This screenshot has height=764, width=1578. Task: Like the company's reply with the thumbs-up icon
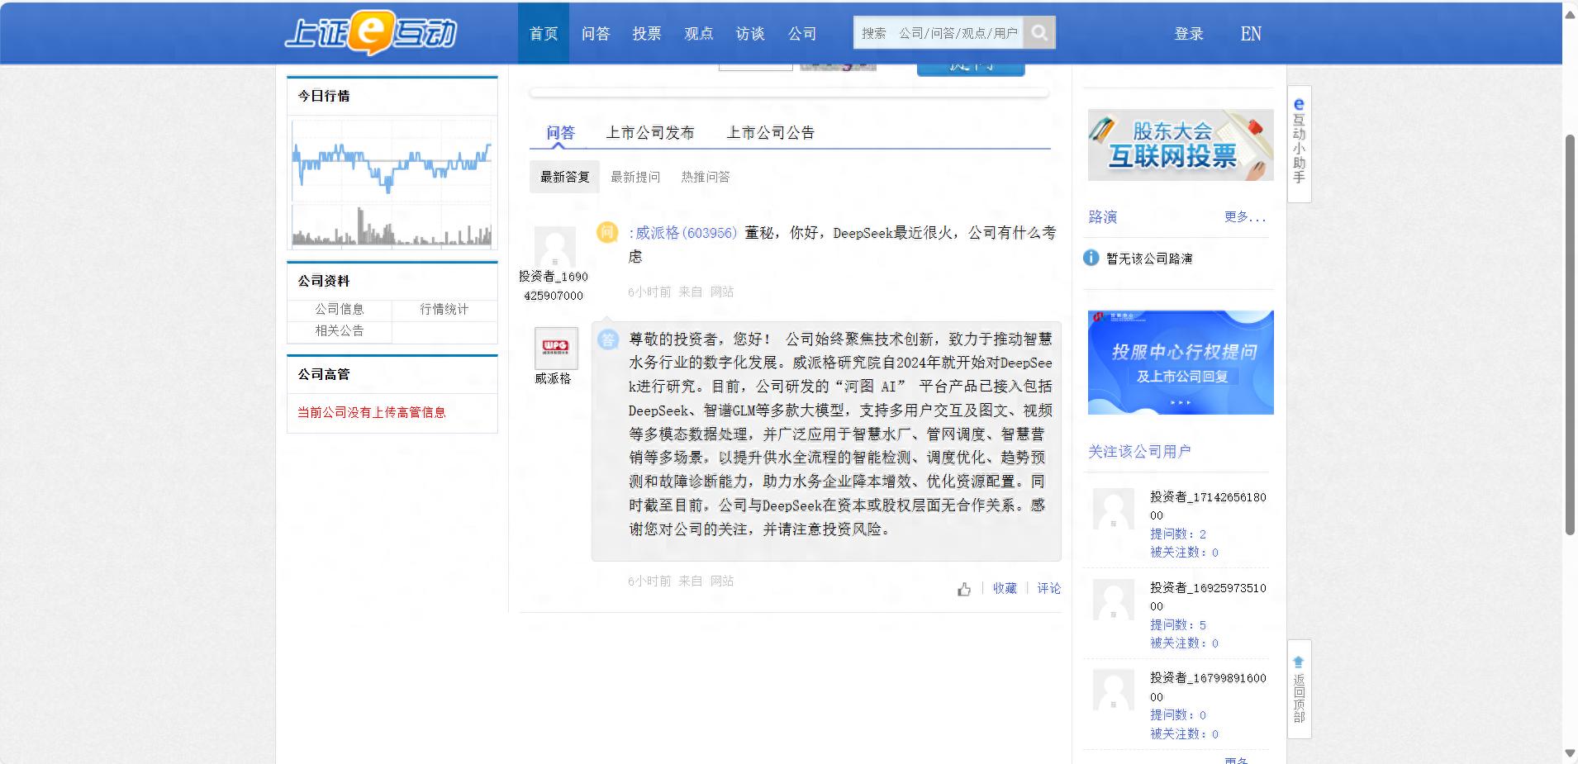(966, 588)
